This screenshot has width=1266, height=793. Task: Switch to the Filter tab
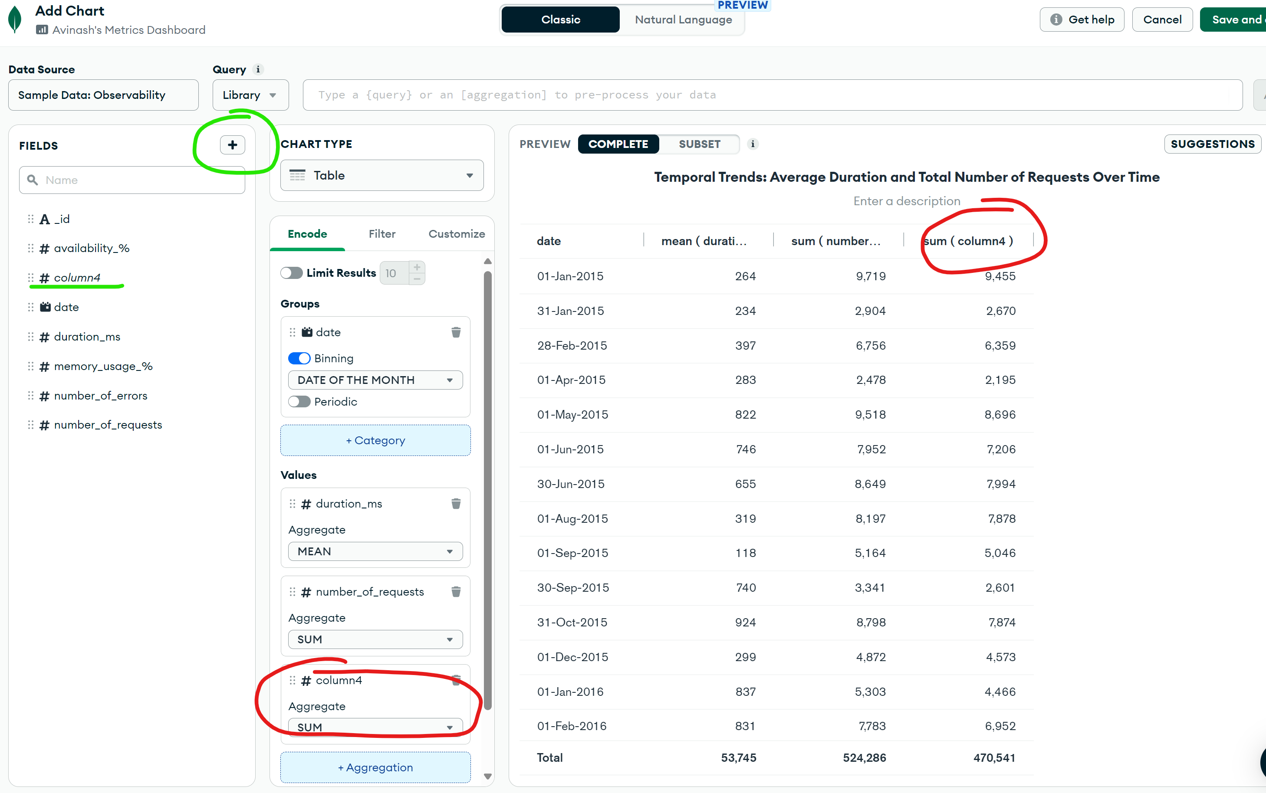point(381,234)
